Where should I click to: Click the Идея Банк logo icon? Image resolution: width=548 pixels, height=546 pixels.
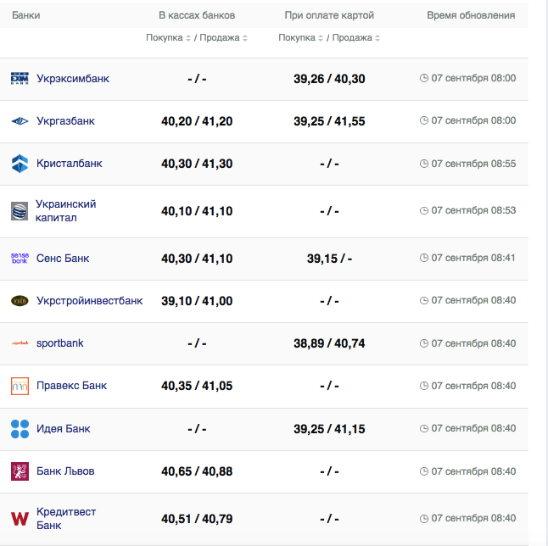point(20,429)
